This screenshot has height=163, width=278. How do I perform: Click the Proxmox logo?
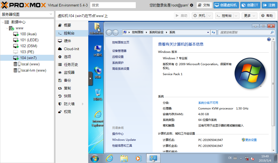[23, 5]
